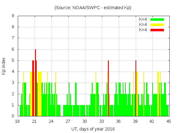This screenshot has width=178, height=133.
Task: Click the "K>4" legend text
Action: pos(143,30)
